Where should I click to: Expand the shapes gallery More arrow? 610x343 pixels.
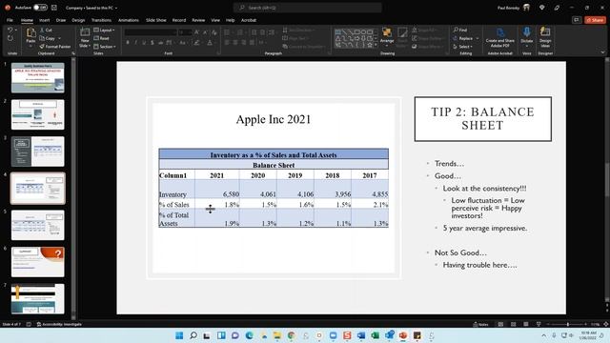pyautogui.click(x=376, y=46)
